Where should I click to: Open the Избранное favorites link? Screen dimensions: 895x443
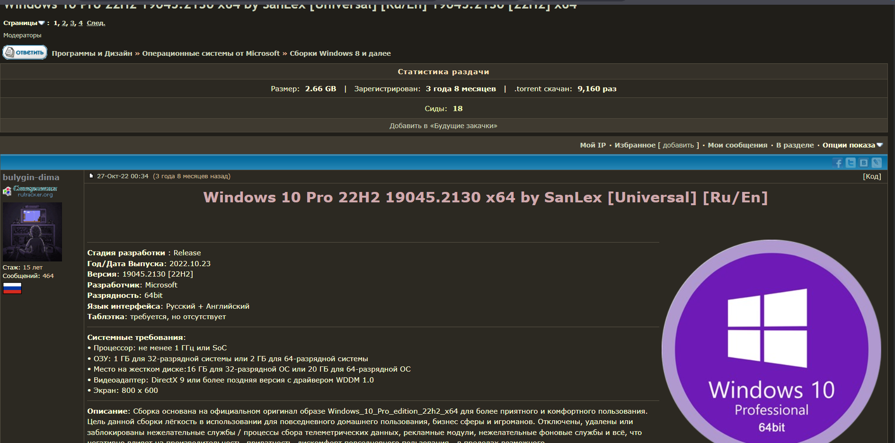click(x=635, y=145)
